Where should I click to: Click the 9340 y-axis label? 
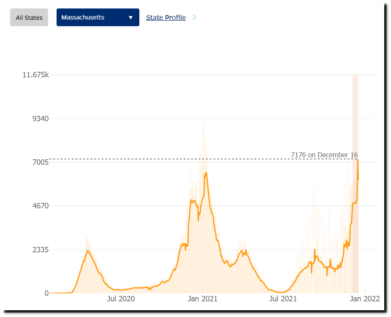(41, 119)
